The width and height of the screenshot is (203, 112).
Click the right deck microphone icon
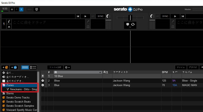[x=173, y=21]
